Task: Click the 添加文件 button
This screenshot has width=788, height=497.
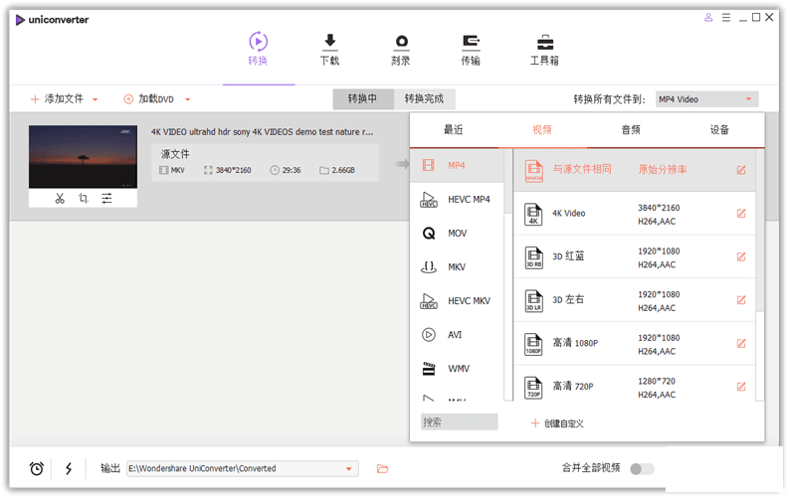Action: tap(57, 98)
